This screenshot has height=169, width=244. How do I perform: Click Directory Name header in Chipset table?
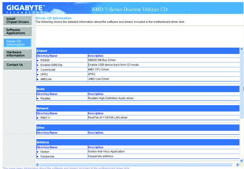(x=47, y=56)
